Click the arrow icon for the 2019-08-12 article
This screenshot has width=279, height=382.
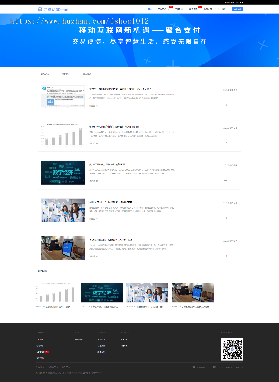tap(225, 105)
